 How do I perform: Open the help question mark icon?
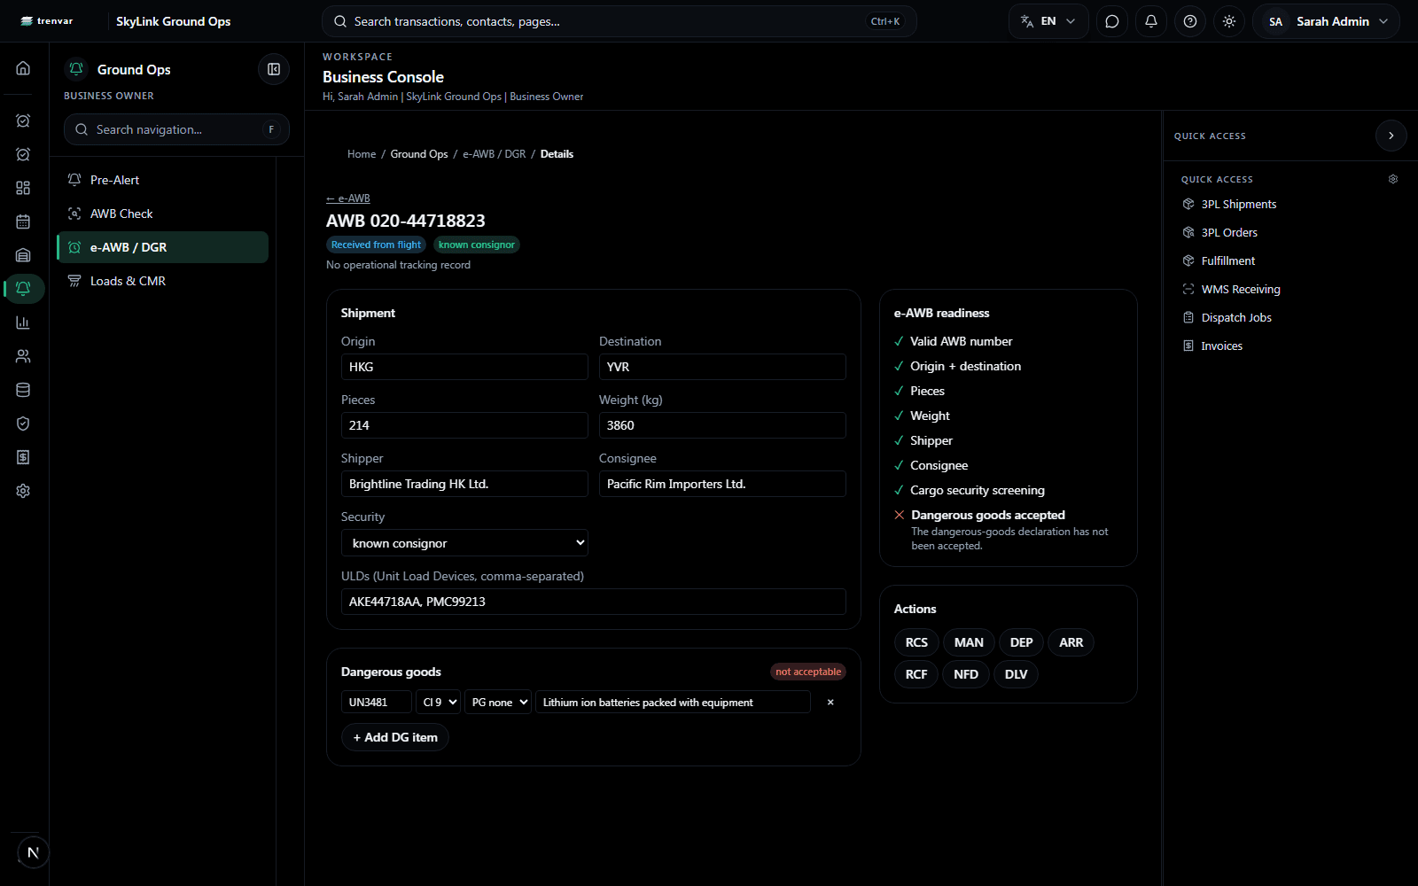[1190, 21]
